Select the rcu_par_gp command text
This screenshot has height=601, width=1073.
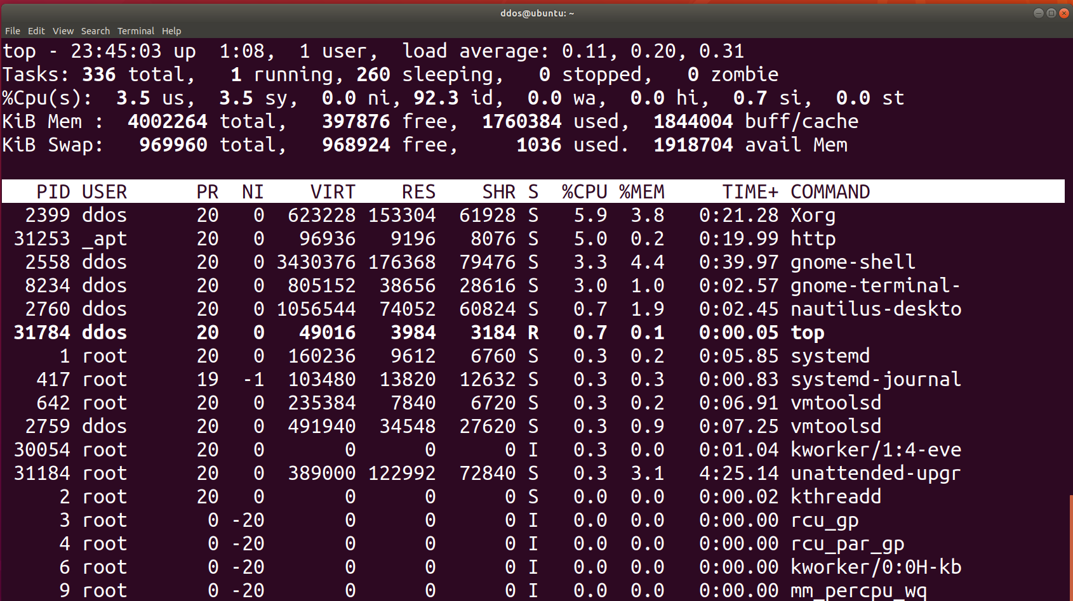(848, 544)
